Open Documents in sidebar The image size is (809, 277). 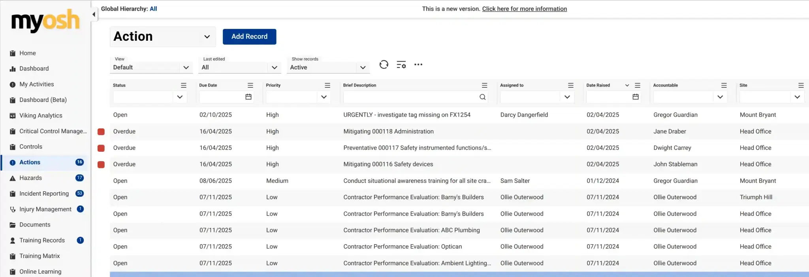click(35, 225)
